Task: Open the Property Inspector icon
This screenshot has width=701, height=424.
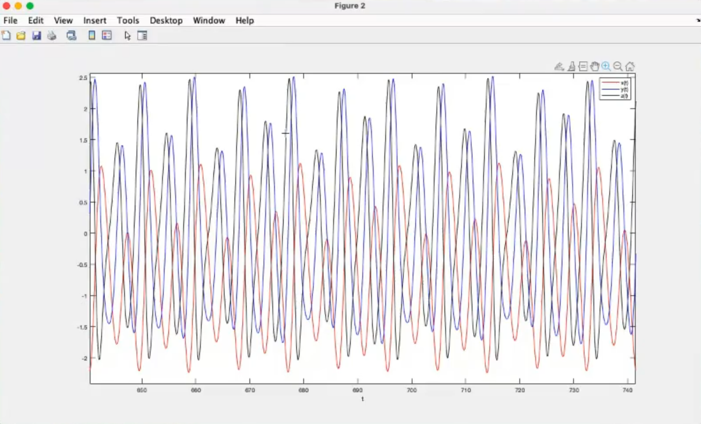Action: click(142, 36)
